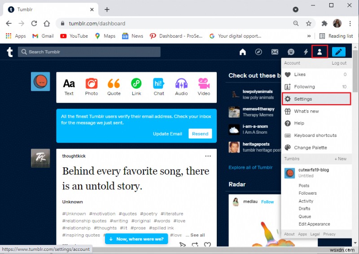Click the Tumblr 't' logo
Viewport: 359px width, 254px height.
9,52
